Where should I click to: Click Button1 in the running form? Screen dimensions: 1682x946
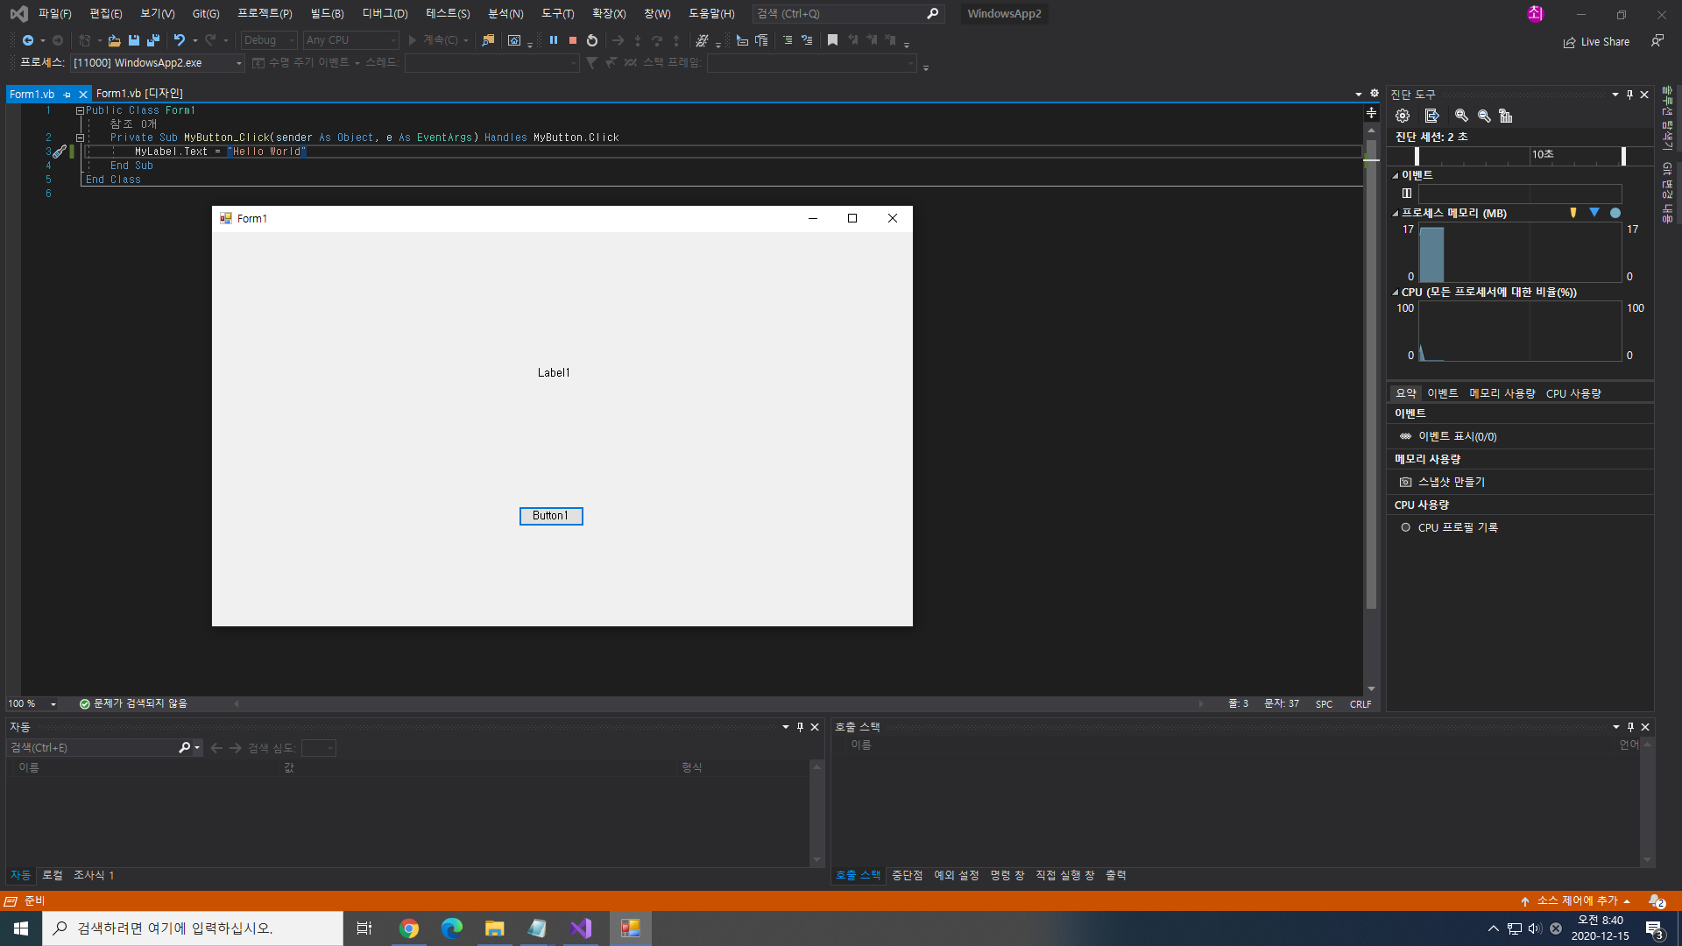point(551,516)
